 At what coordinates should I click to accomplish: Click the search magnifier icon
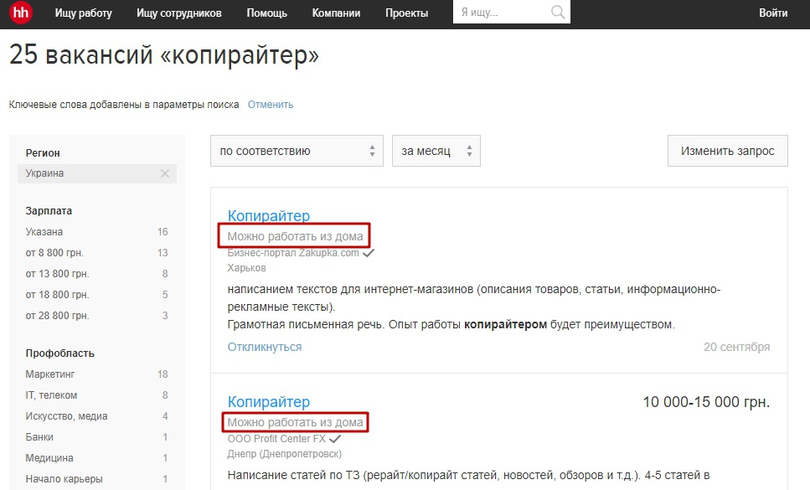point(557,13)
